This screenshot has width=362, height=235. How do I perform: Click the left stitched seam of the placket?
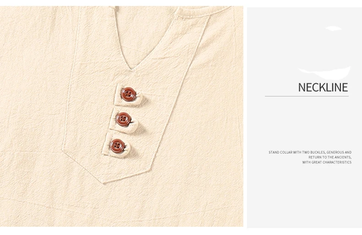(71, 78)
